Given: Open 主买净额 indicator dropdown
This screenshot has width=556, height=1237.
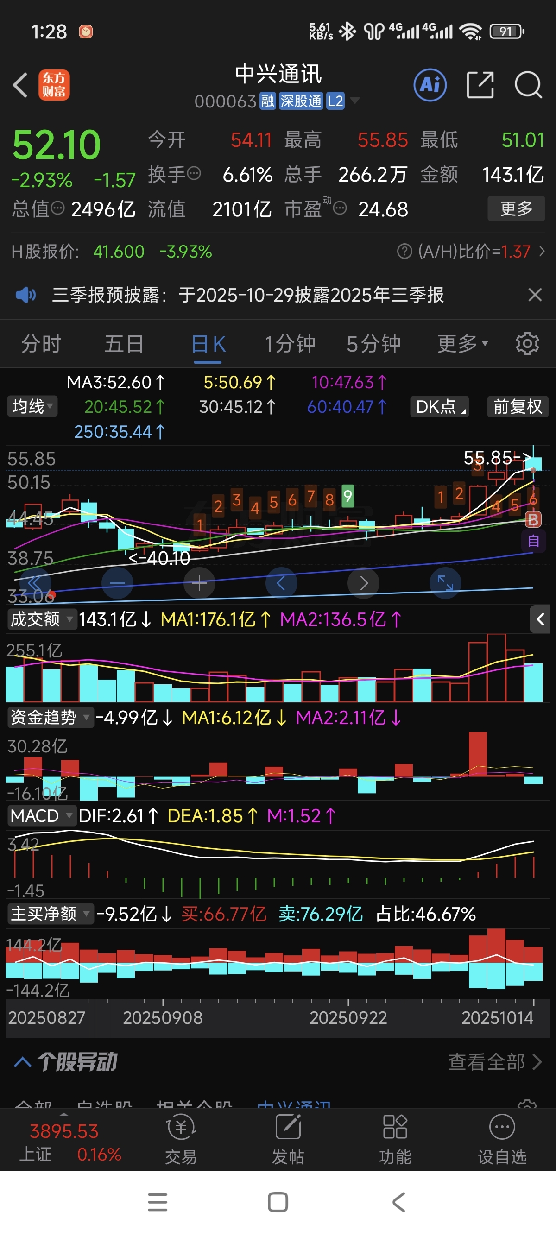Looking at the screenshot, I should [51, 914].
